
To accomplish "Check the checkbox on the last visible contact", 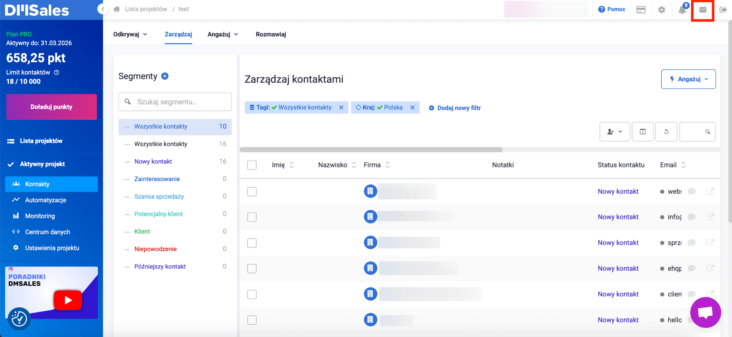I will point(252,320).
